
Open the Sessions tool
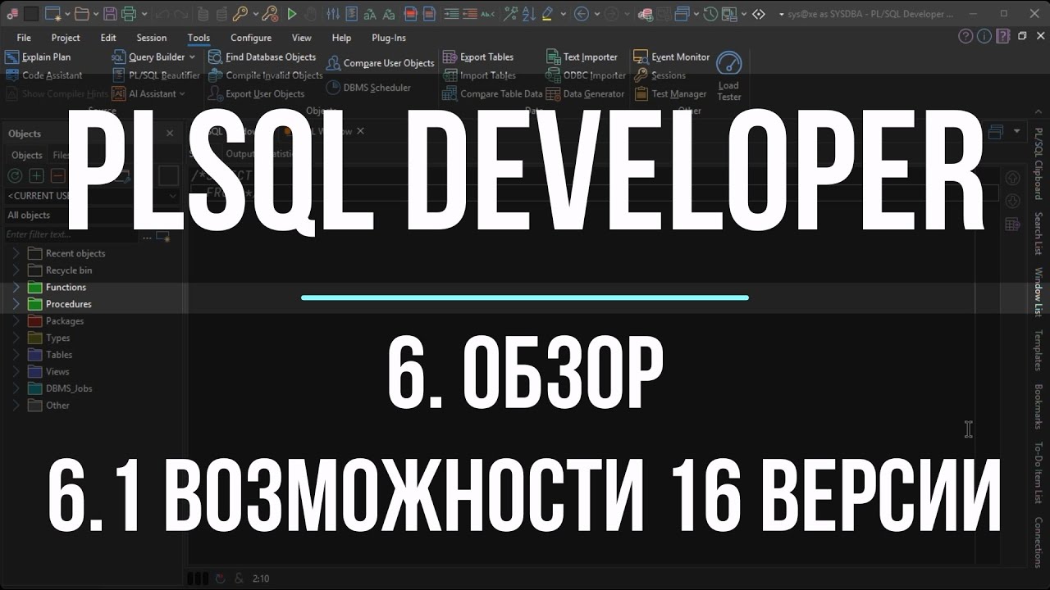tap(660, 75)
